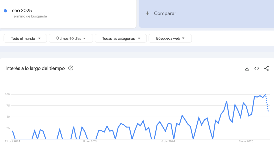Viewport: 274px width, 149px height.
Task: Click the help question mark icon
Action: (70, 68)
